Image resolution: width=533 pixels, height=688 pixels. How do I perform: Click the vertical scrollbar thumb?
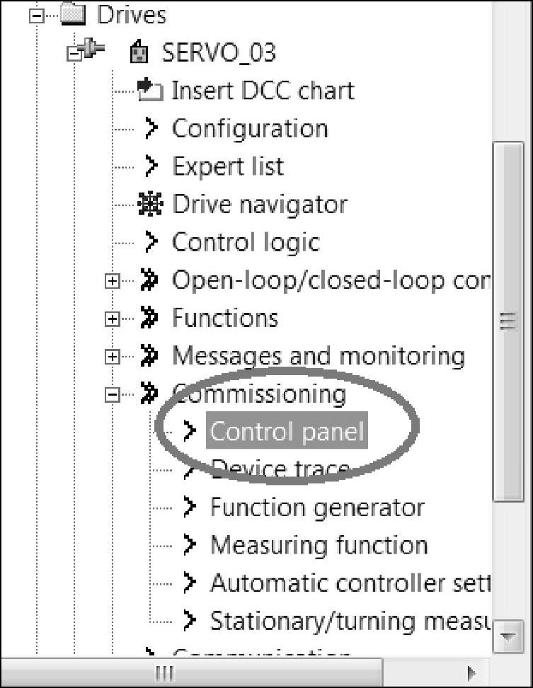coord(508,322)
